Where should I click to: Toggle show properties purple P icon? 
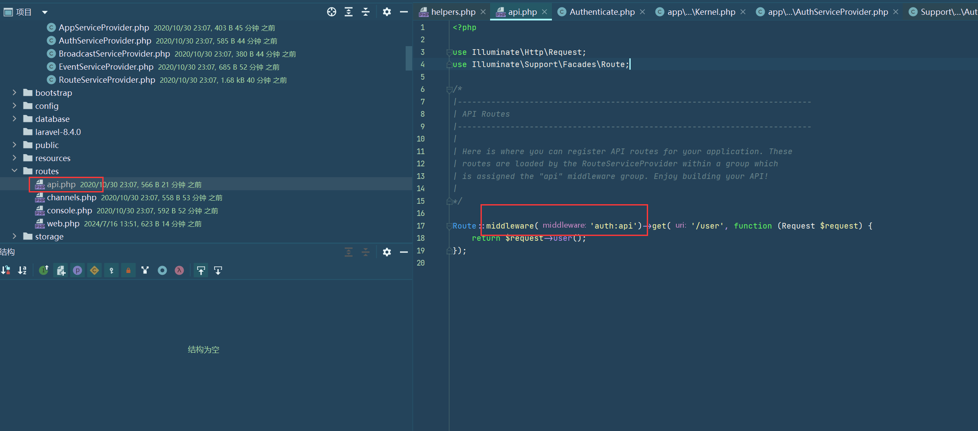[x=77, y=270]
